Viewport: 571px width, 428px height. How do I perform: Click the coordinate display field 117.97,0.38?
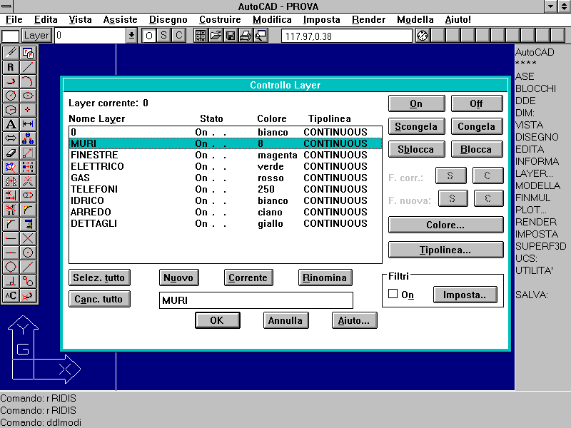point(347,36)
